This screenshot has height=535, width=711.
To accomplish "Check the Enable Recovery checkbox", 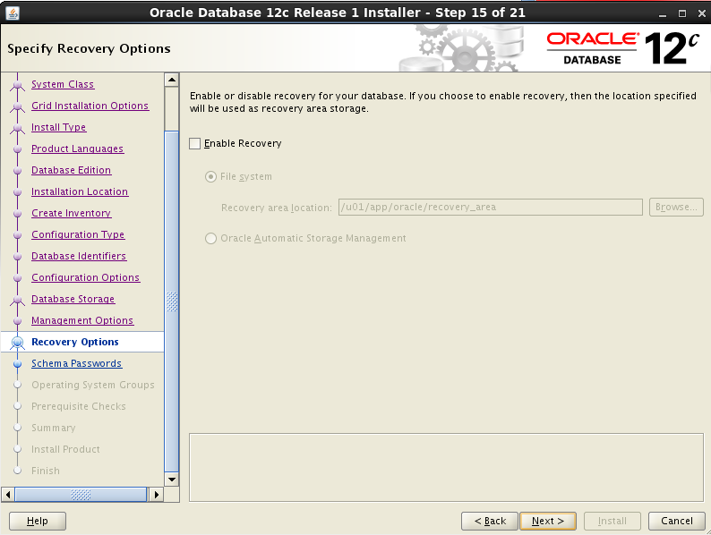I will (x=195, y=144).
